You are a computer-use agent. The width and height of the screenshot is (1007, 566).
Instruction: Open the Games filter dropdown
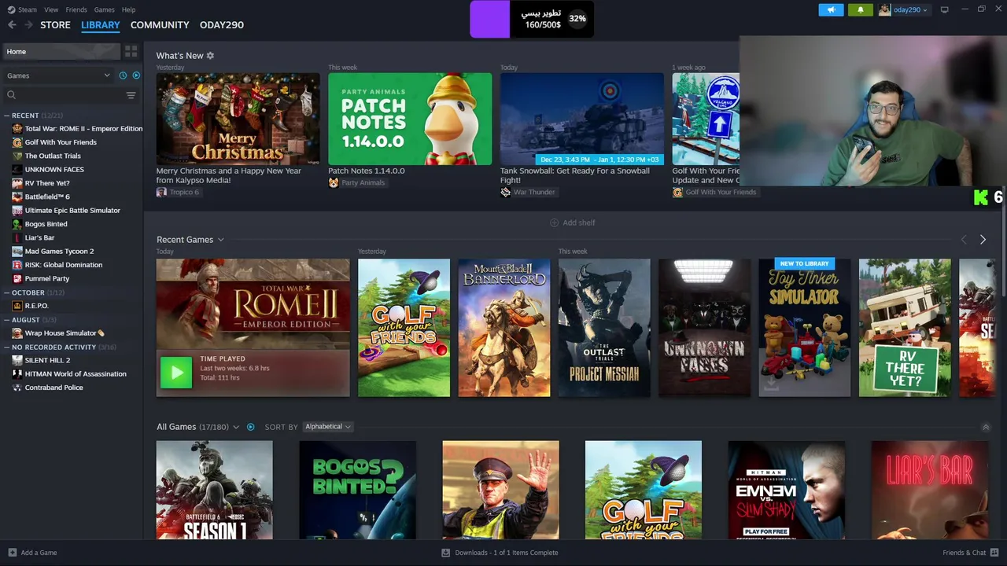coord(58,75)
